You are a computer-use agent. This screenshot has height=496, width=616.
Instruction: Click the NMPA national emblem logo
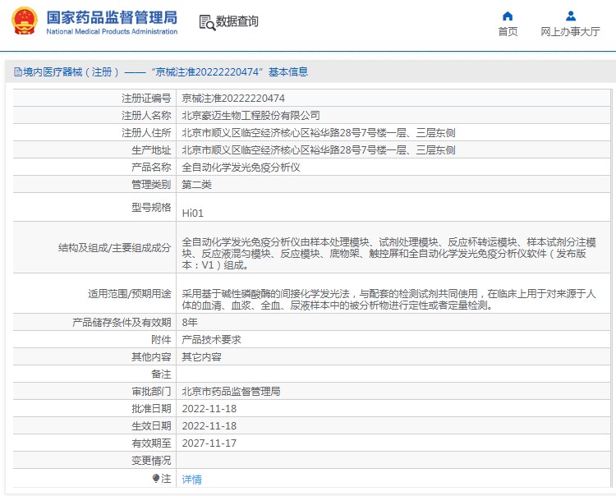tap(25, 21)
